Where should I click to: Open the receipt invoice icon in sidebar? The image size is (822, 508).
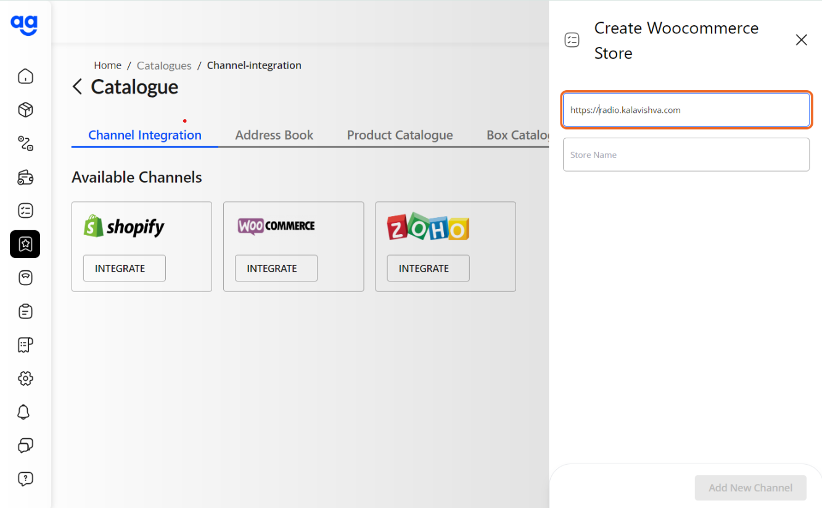tap(25, 344)
